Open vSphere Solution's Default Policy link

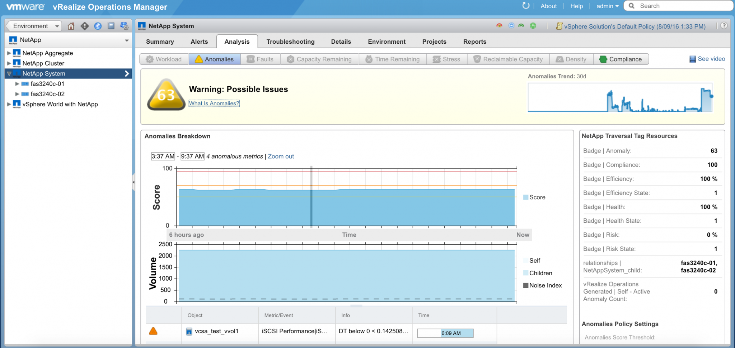point(635,26)
